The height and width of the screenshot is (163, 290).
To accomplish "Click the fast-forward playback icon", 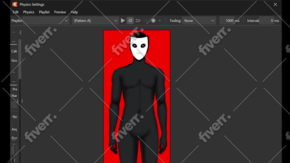I will (138, 21).
